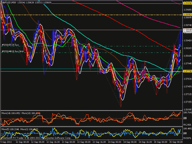Click the yellow 1.59190 price tag
Image resolution: width=192 pixels, height=144 pixels.
tap(187, 3)
